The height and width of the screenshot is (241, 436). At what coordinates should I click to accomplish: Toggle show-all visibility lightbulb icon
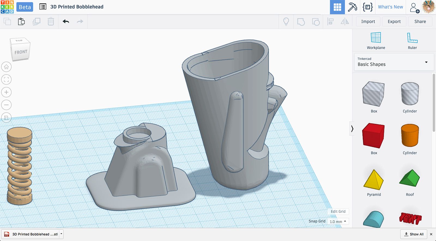[286, 21]
